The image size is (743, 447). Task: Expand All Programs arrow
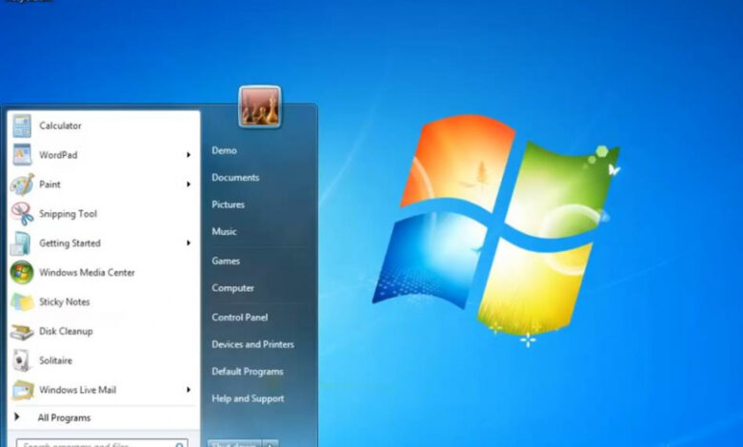[x=17, y=417]
